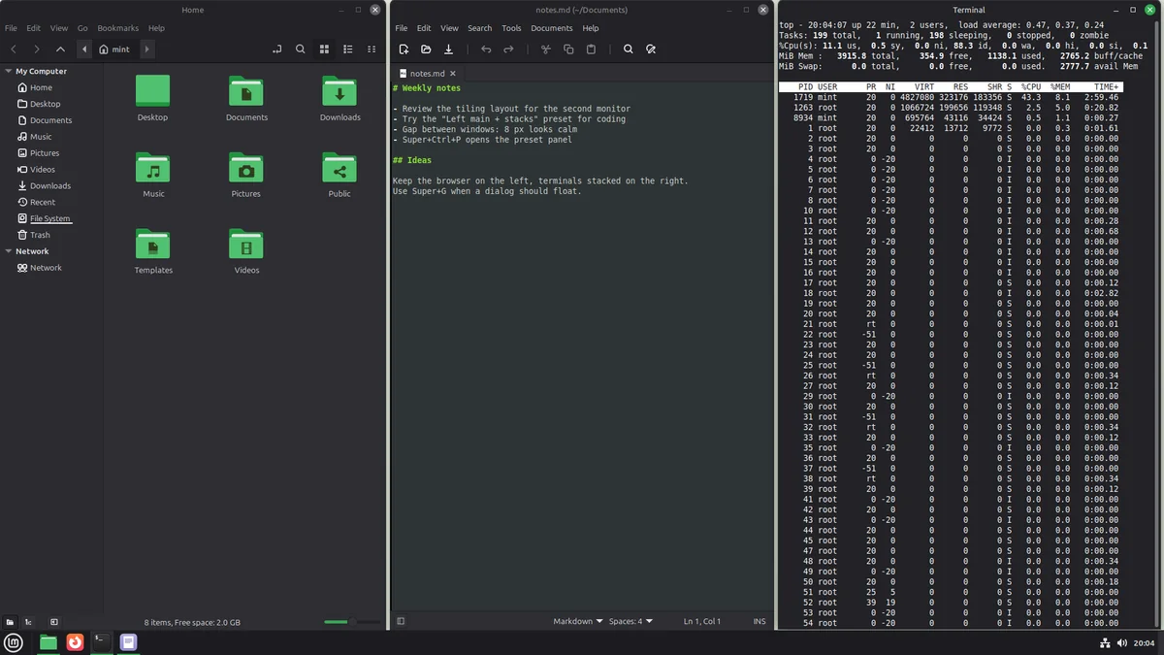Open File System in the sidebar
The height and width of the screenshot is (655, 1164).
pos(44,218)
